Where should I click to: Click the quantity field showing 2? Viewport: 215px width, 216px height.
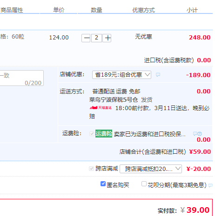96,38
